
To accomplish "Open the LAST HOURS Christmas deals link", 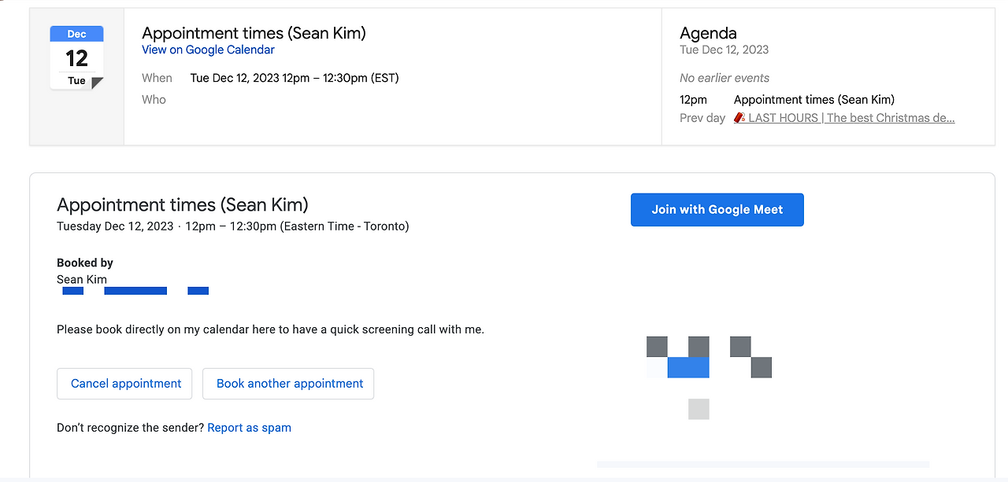I will 850,118.
